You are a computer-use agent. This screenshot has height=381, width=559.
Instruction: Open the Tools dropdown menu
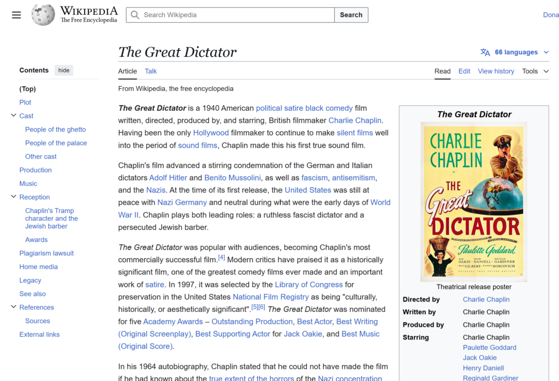535,71
